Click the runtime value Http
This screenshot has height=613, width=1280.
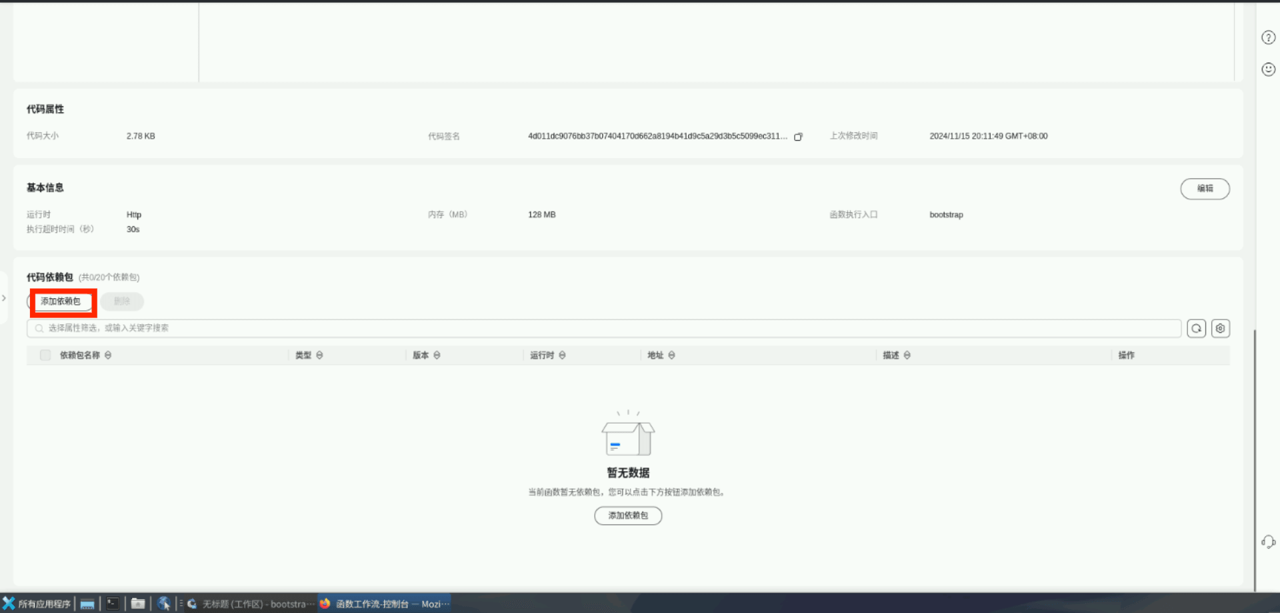click(134, 215)
